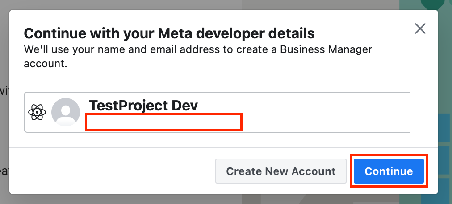Click the words 'Business Manager' in the description
Screen dimensions: 452x204
326,49
